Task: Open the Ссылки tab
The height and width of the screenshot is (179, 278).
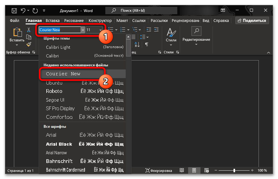Action: 139,21
